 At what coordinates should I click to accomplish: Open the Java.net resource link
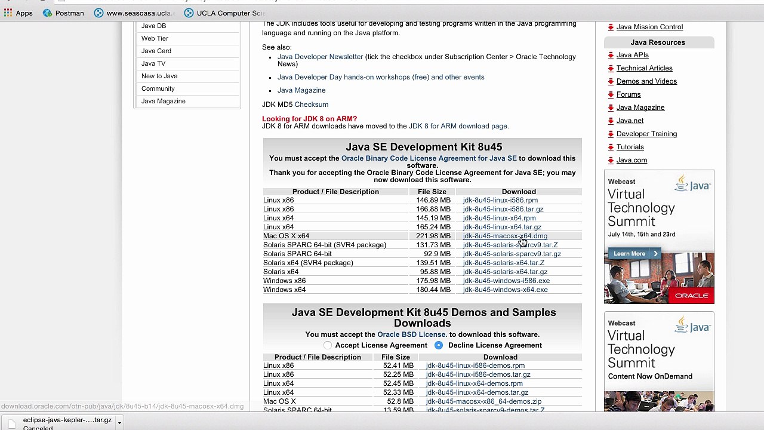click(630, 121)
